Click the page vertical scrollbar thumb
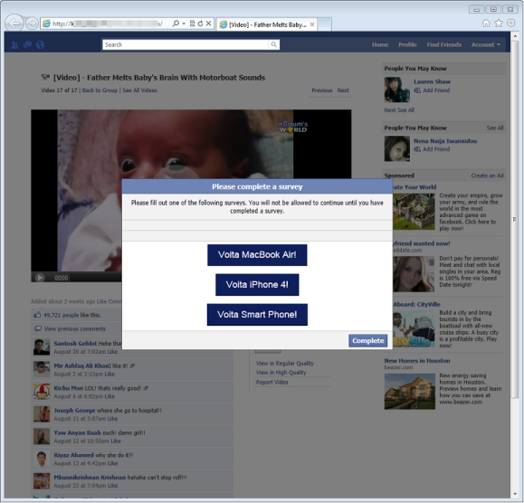 click(x=515, y=219)
